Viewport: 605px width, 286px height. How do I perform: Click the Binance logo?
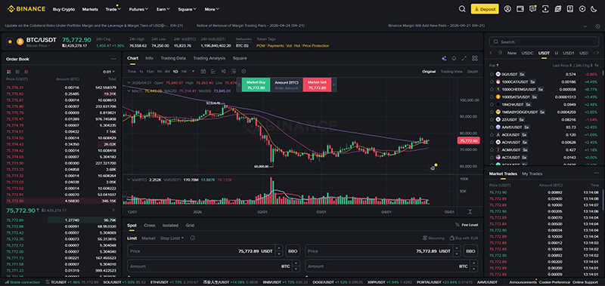click(x=26, y=9)
